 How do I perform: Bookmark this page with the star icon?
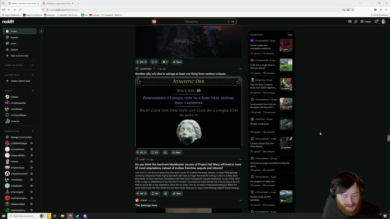pyautogui.click(x=353, y=10)
